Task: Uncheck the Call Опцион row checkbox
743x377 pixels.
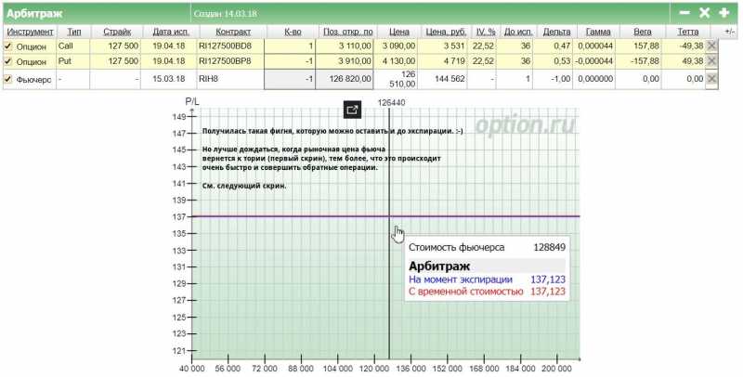Action: 8,45
